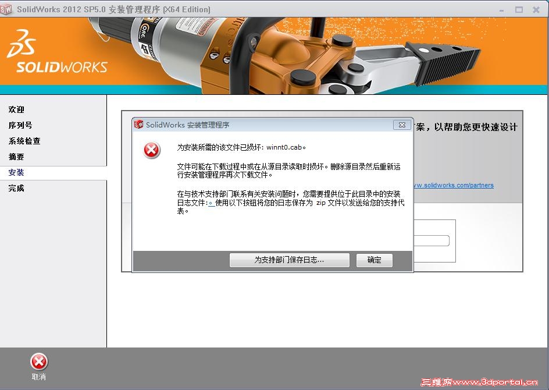Click the SW icon in main title bar

click(x=6, y=9)
